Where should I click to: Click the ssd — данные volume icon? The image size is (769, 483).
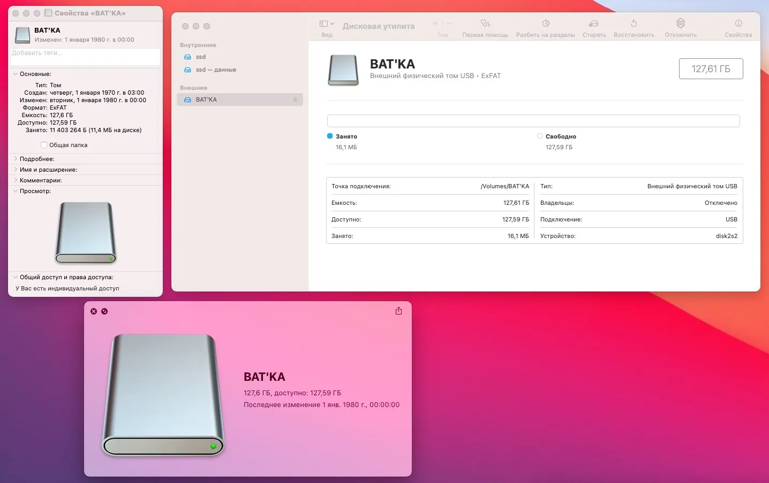coord(187,70)
